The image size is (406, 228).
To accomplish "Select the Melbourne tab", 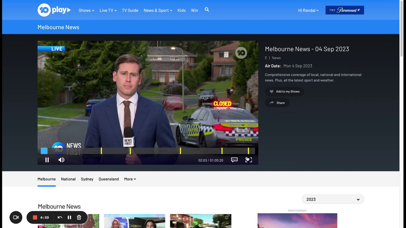I will [x=47, y=179].
